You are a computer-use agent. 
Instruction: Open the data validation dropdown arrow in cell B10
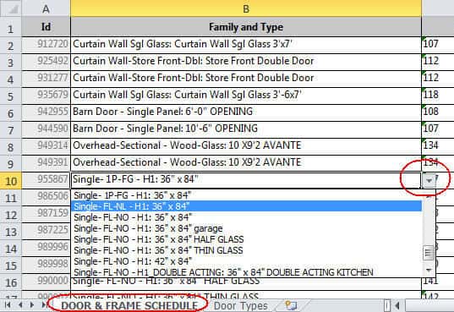click(x=429, y=180)
